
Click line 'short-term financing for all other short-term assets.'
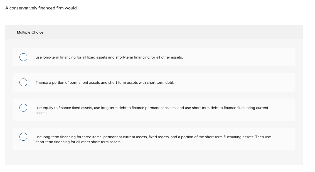pyautogui.click(x=78, y=142)
